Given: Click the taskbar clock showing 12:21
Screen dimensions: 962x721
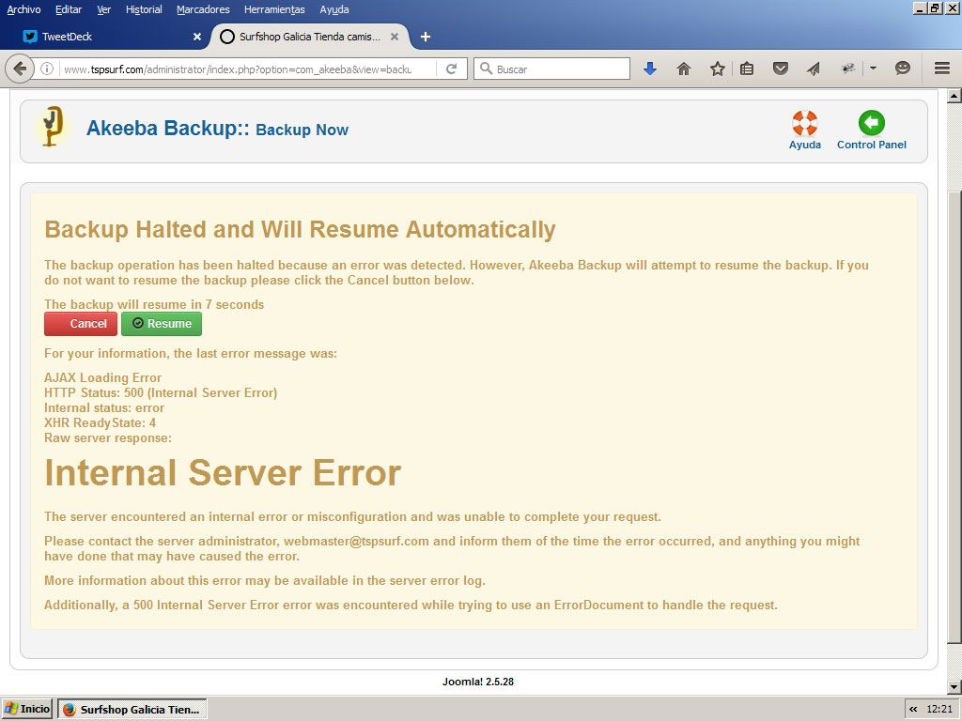Looking at the screenshot, I should pyautogui.click(x=939, y=710).
